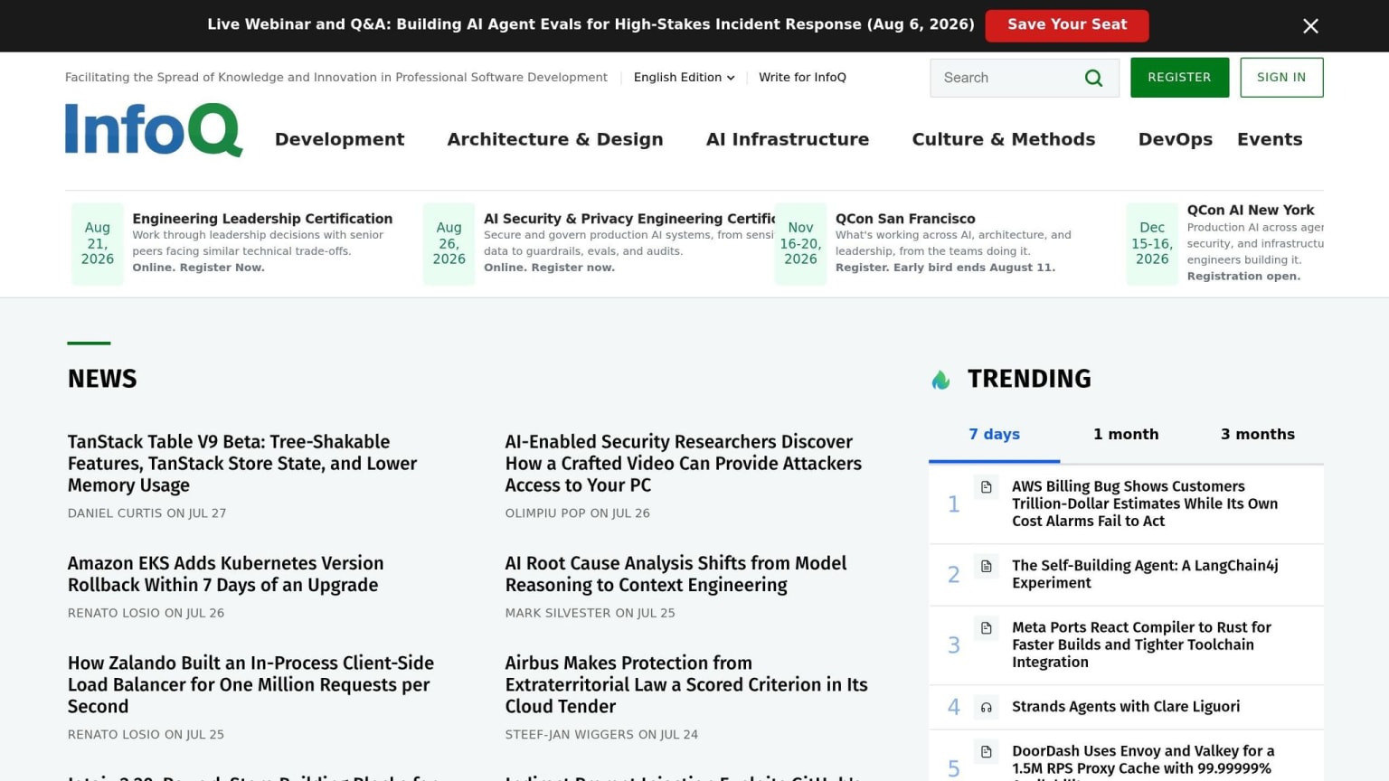Click the Save Your Seat button
The width and height of the screenshot is (1389, 781).
pyautogui.click(x=1067, y=25)
